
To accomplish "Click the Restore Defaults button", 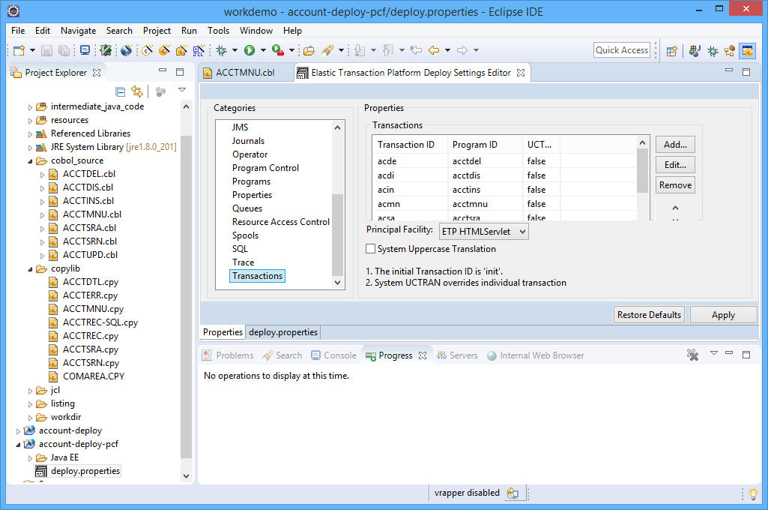I will pyautogui.click(x=649, y=315).
